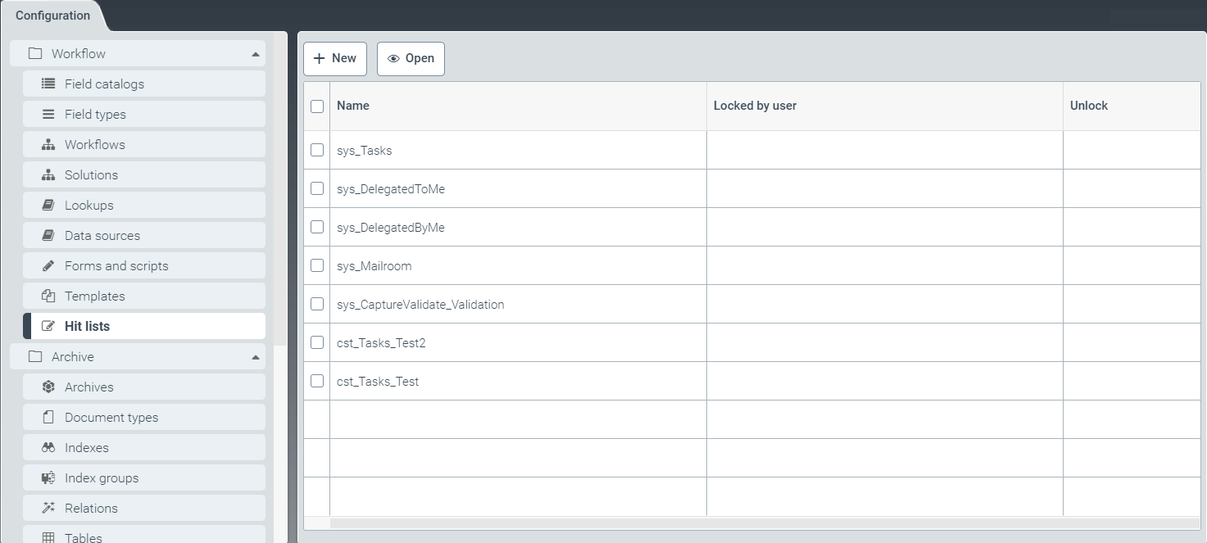Click the Workflows hierarchy icon
1207x543 pixels.
[48, 144]
